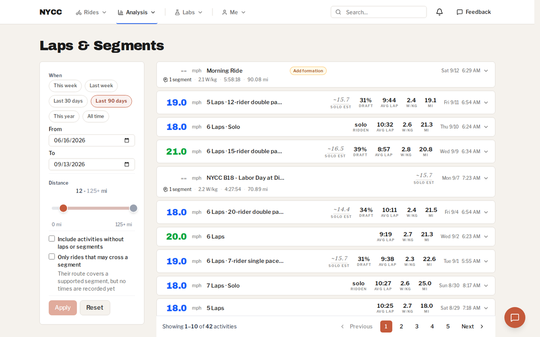The width and height of the screenshot is (540, 337).
Task: Open the Rides menu
Action: coord(91,13)
